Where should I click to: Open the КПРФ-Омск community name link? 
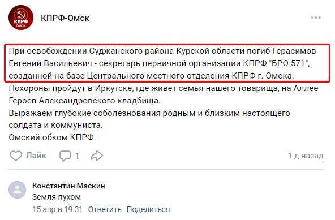tap(65, 18)
